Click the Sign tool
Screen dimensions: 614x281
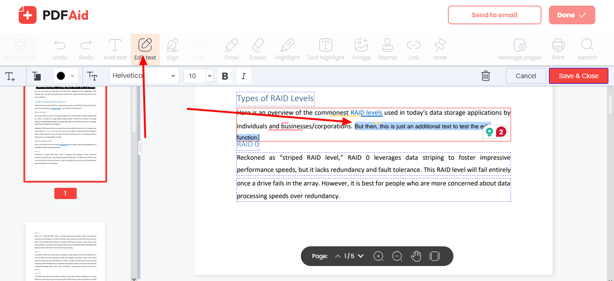pos(173,49)
